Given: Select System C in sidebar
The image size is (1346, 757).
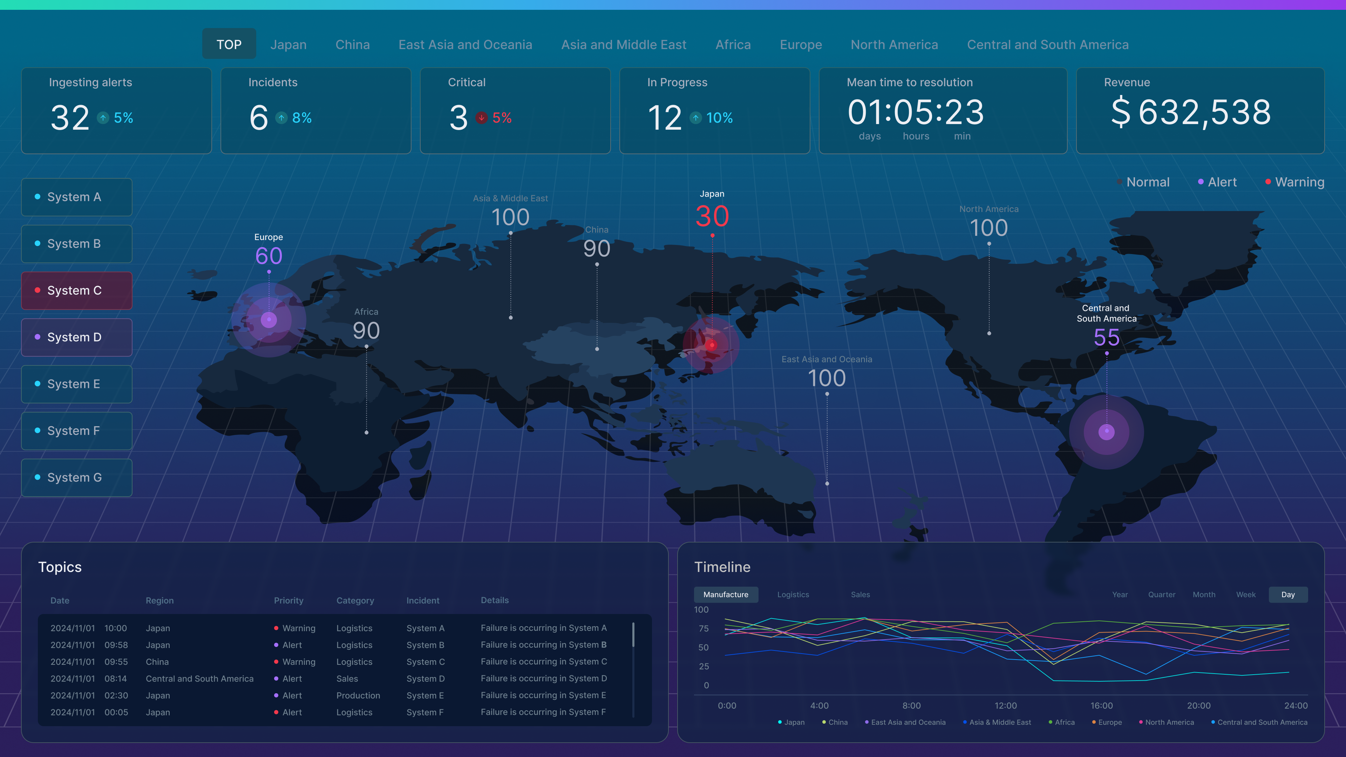Looking at the screenshot, I should point(77,291).
